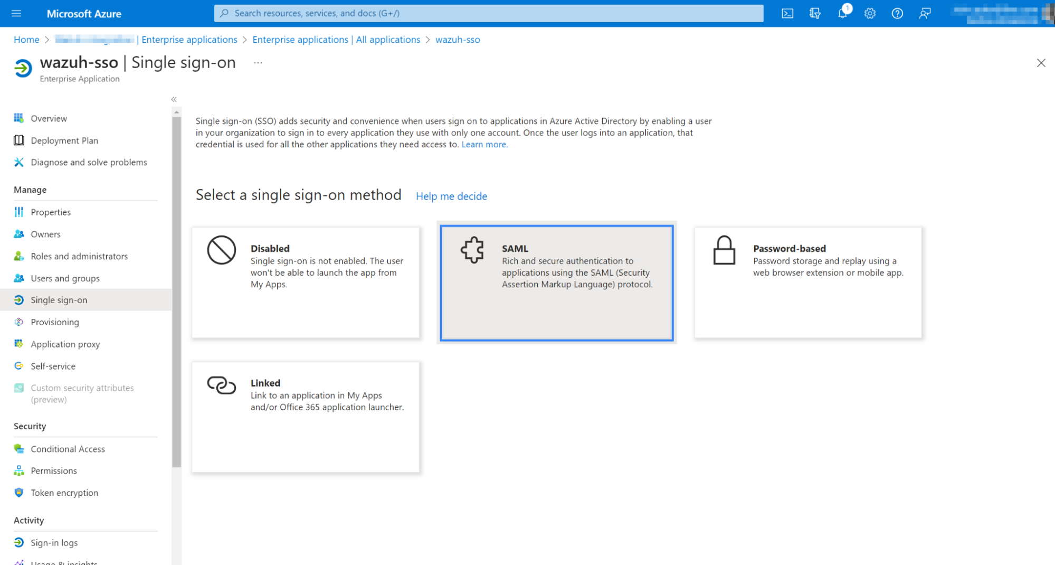Click the sidebar vertical scrollbar
The width and height of the screenshot is (1055, 565).
pyautogui.click(x=176, y=290)
